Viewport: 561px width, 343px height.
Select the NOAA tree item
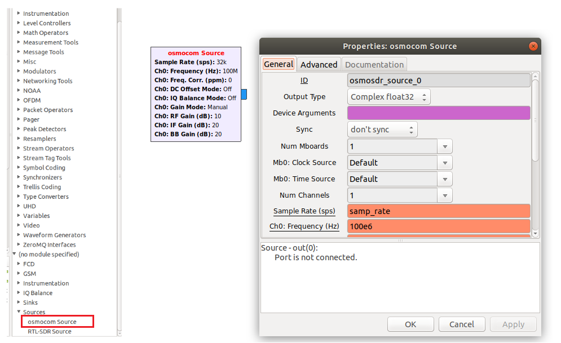point(32,90)
